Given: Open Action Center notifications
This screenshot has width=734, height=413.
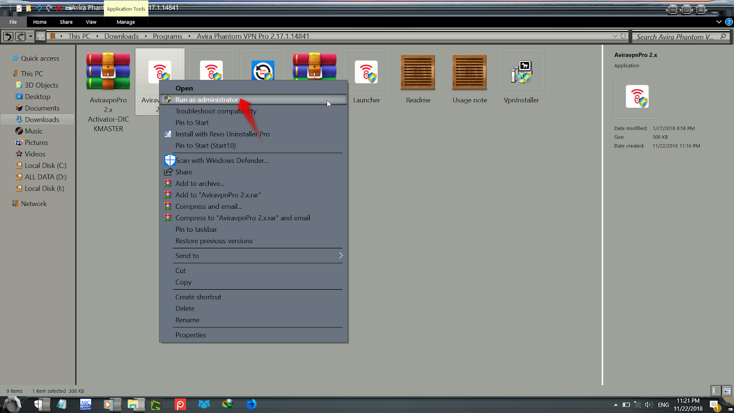Looking at the screenshot, I should coord(715,405).
